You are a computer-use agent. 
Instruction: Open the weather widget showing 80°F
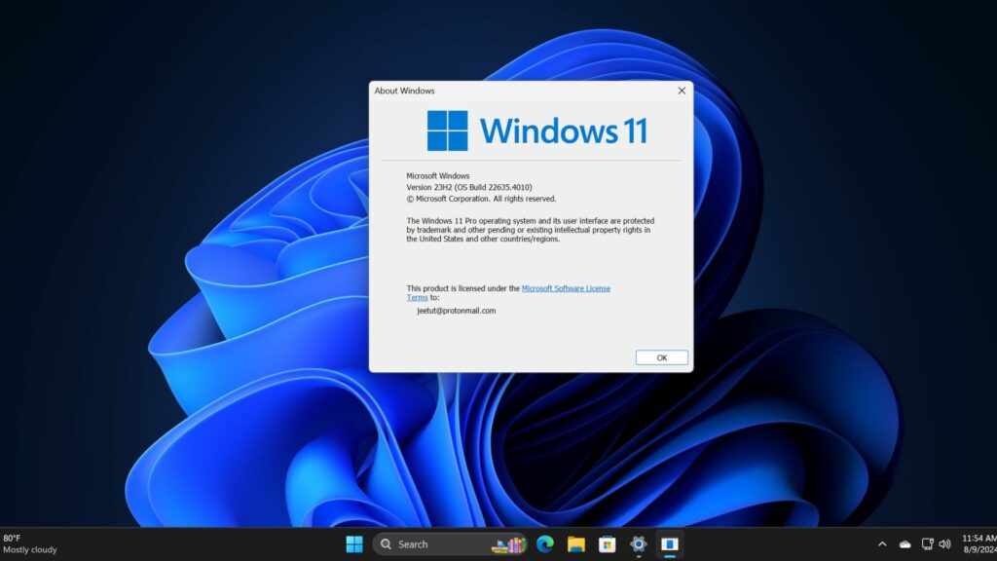click(x=29, y=542)
